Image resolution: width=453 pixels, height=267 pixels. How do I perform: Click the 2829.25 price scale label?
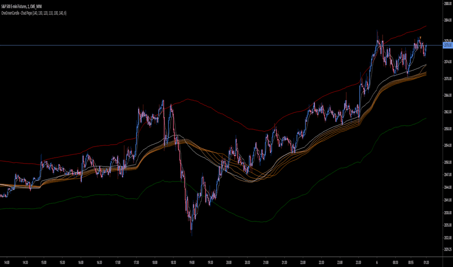coord(448,249)
